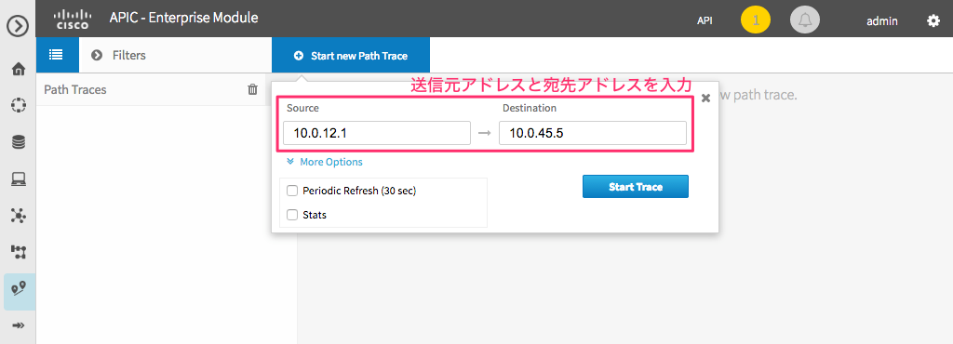This screenshot has height=344, width=953.
Task: Delete path traces with trash icon
Action: [252, 90]
